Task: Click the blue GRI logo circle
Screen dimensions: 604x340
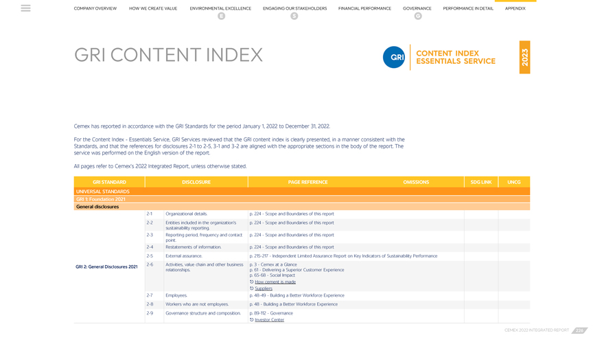Action: pos(394,58)
